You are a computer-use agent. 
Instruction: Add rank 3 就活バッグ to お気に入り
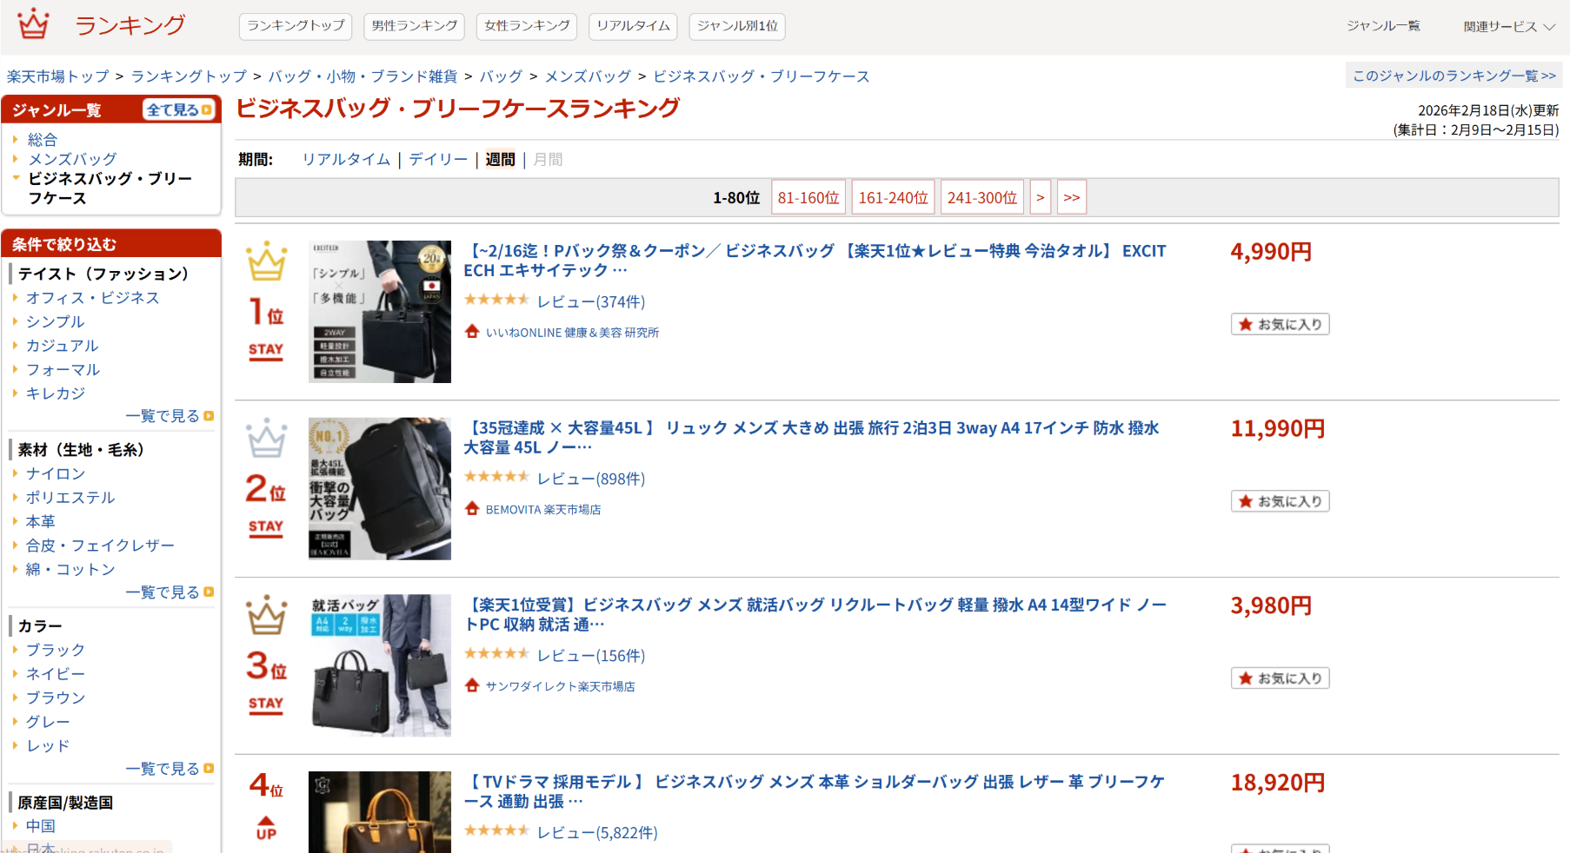pos(1281,678)
